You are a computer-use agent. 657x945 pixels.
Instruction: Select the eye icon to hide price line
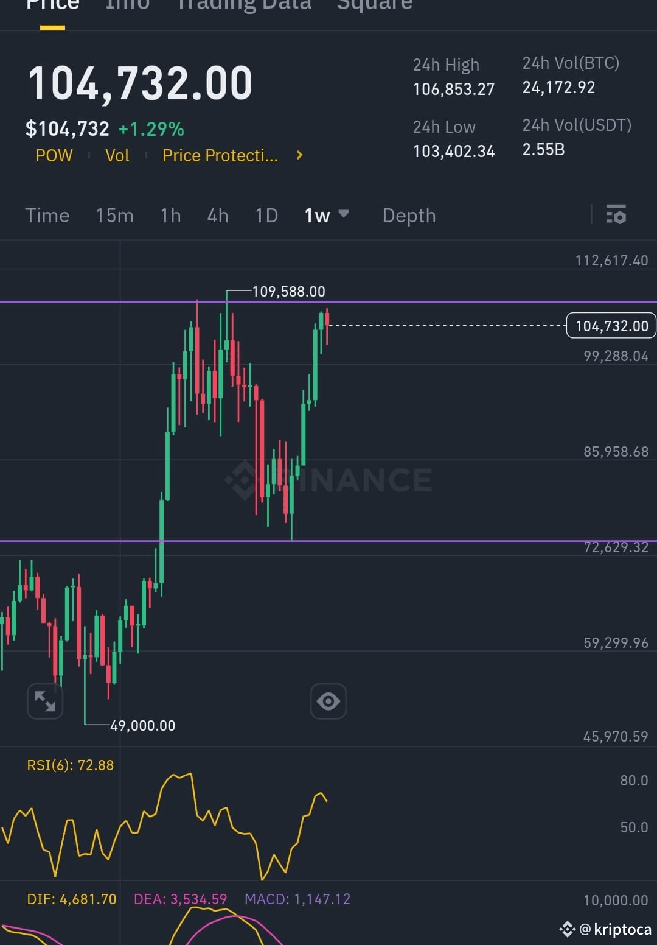[x=328, y=701]
